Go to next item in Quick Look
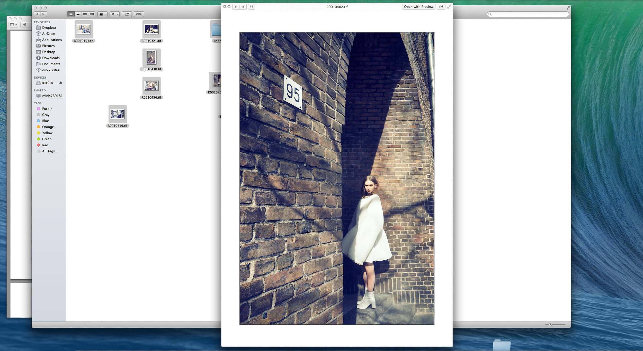This screenshot has width=643, height=351. (243, 7)
